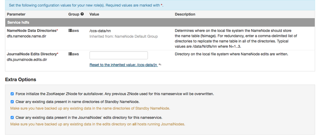The height and width of the screenshot is (137, 319).
Task: Uncheck Force initialize the ZooKeeper ZNode
Action: click(x=12, y=94)
